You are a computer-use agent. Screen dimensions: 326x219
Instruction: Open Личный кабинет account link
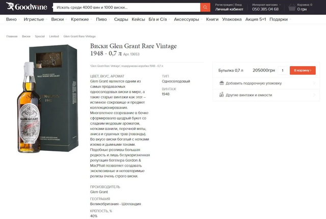[x=229, y=9]
